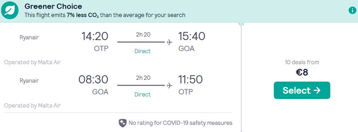Click the Greener Choice heading

53,6
